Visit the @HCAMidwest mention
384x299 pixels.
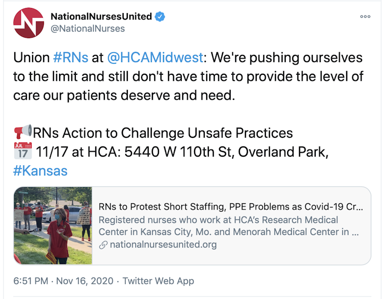click(x=155, y=57)
